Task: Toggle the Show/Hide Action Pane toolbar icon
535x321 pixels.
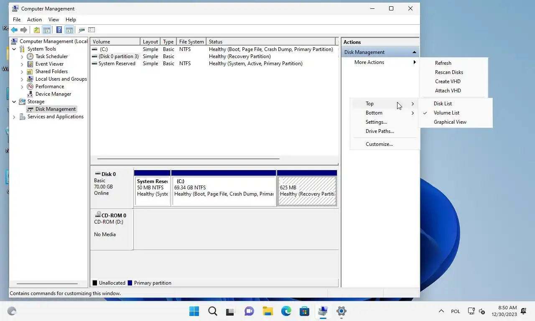Action: pyautogui.click(x=69, y=30)
